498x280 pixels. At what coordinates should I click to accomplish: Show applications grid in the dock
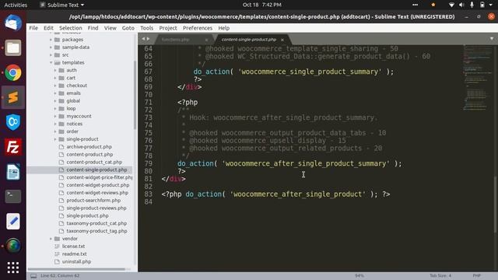coord(13,268)
